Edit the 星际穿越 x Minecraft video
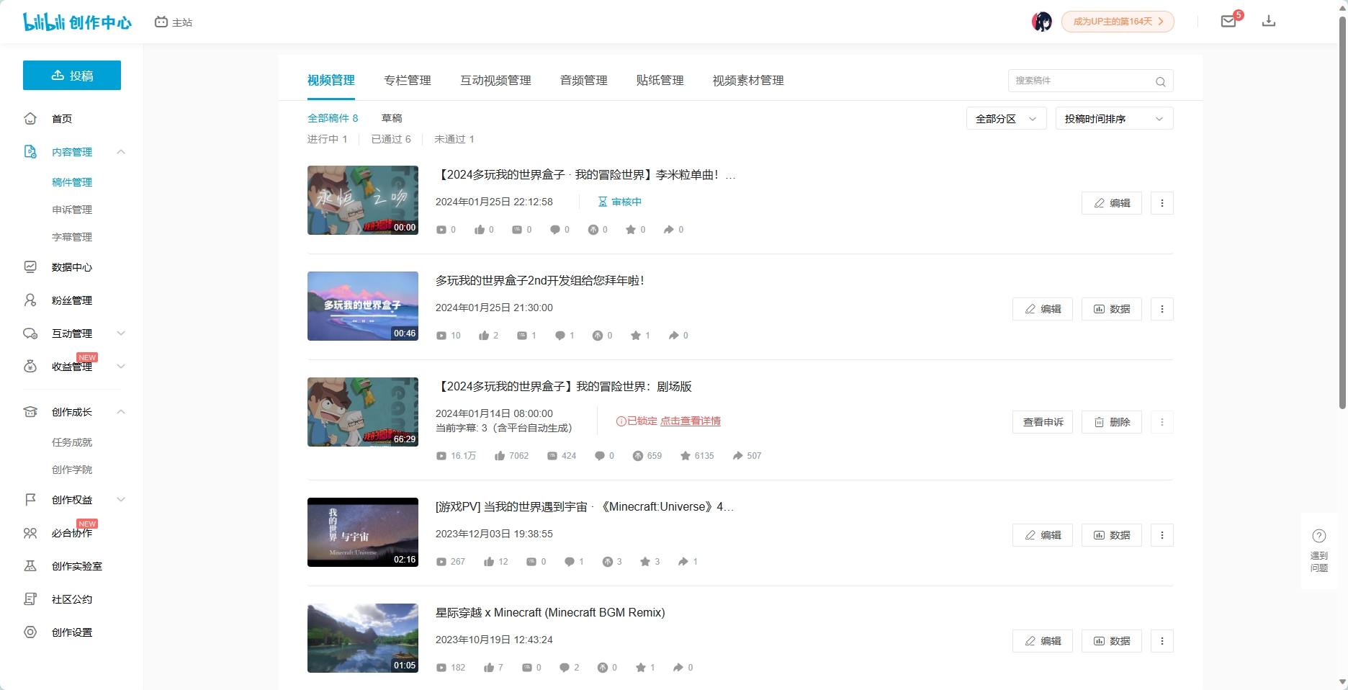1348x690 pixels. pos(1042,641)
